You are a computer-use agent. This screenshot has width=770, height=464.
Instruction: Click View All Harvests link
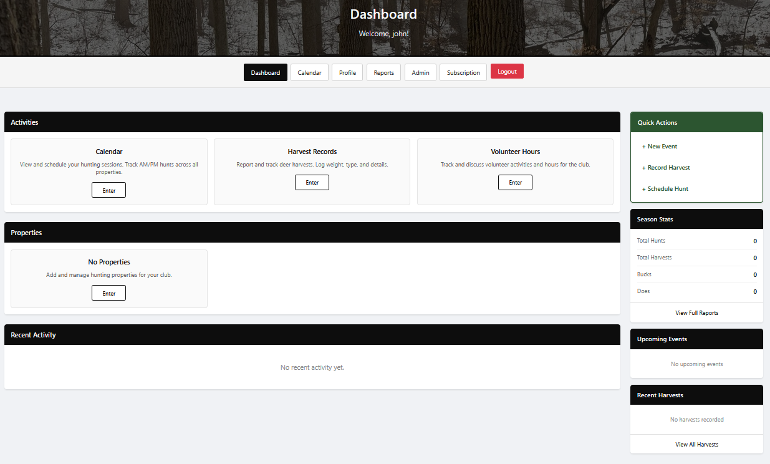pos(696,444)
